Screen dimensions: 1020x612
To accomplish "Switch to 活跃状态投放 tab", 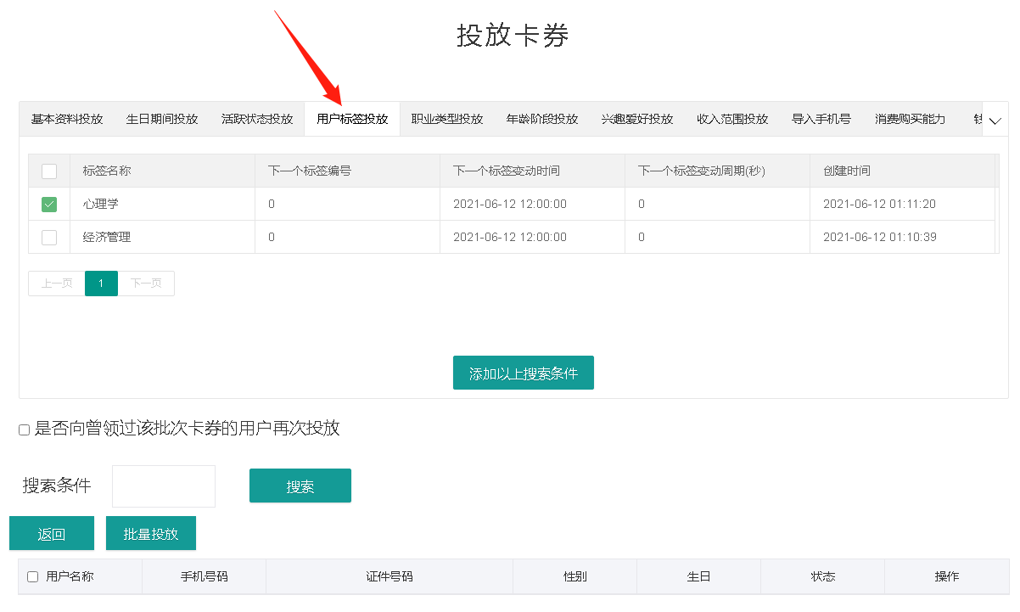I will (x=257, y=120).
